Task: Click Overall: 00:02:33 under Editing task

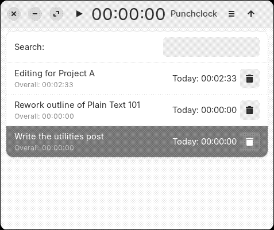Action: [x=44, y=85]
